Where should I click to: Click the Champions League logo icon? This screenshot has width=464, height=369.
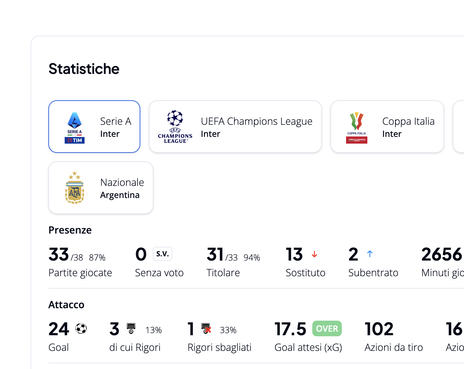175,127
